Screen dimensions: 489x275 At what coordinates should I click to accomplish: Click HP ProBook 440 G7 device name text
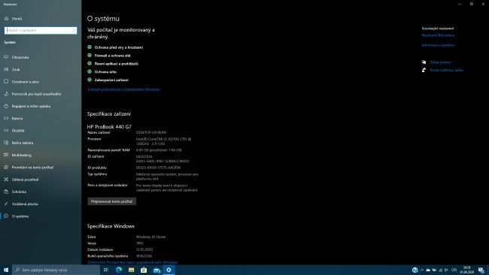click(x=109, y=127)
